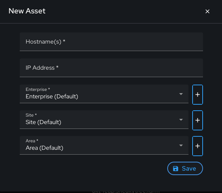This screenshot has height=193, width=222.
Task: Click the New Asset dialog title
Action: (27, 11)
